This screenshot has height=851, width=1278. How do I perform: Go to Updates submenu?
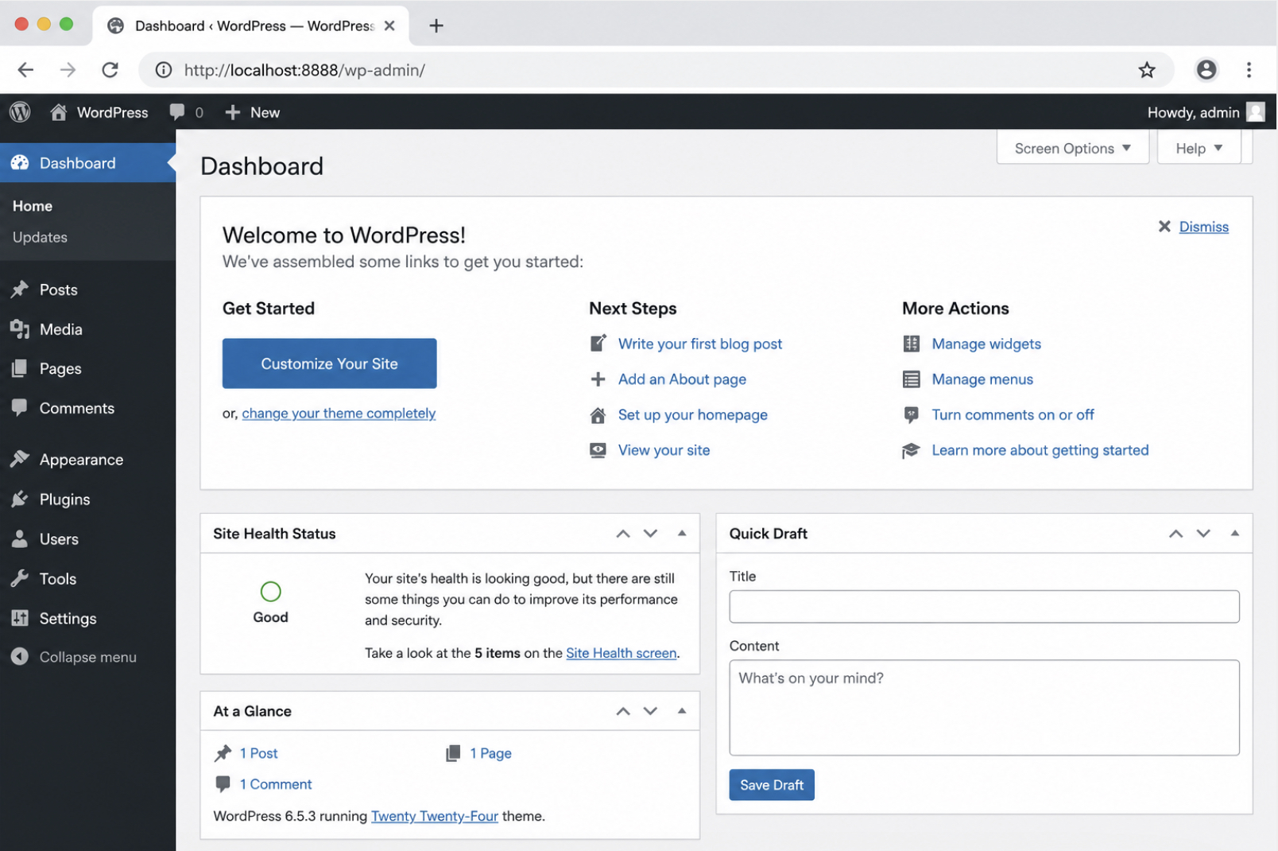coord(40,237)
